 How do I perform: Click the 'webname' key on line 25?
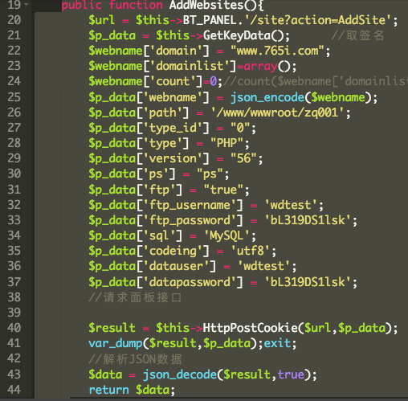click(173, 97)
